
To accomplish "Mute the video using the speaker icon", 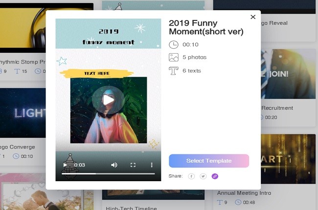I will point(114,165).
